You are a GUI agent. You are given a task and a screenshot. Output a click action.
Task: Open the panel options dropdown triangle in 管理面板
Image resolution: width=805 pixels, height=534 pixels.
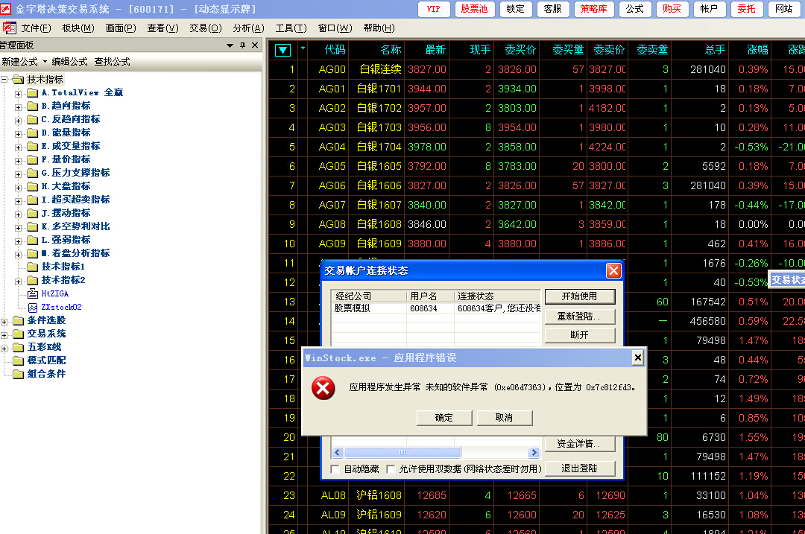click(230, 45)
